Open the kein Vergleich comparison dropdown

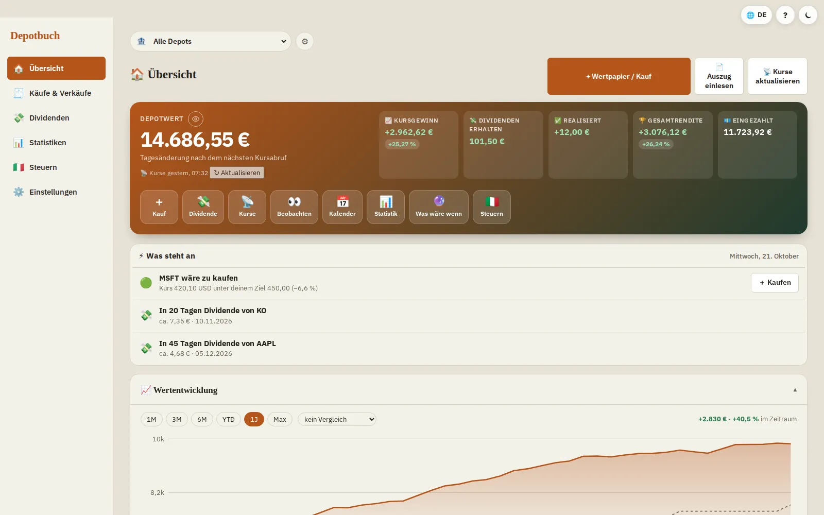337,419
